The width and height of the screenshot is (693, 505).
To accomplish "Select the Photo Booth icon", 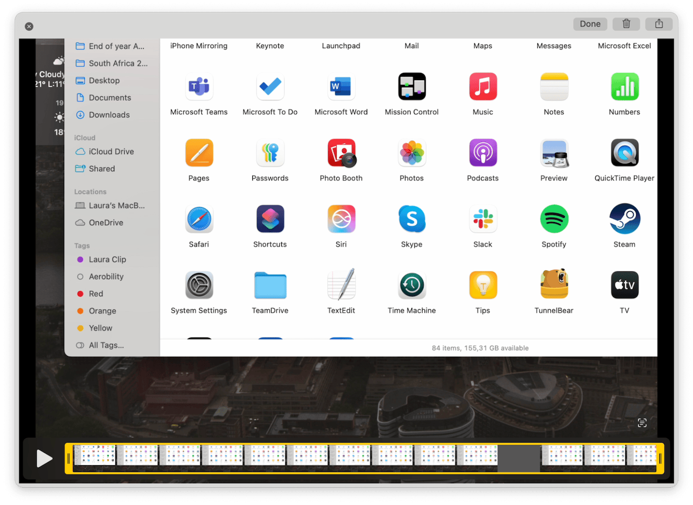I will point(341,152).
